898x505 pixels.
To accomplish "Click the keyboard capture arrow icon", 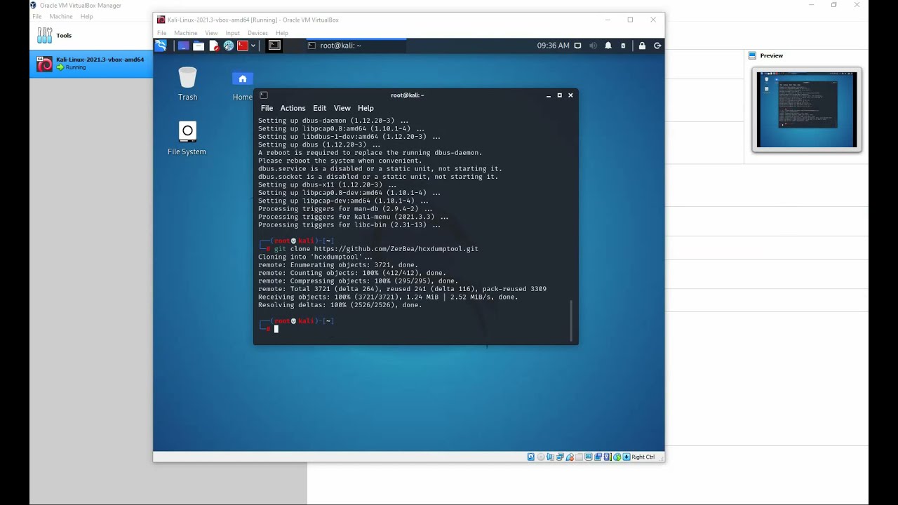I will click(x=626, y=457).
